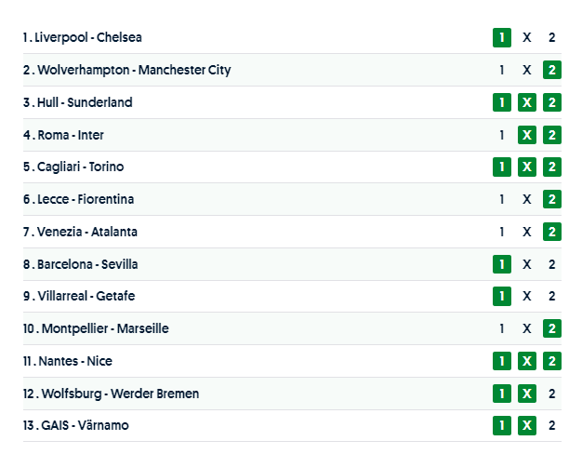Select home win for Venezia - Atalanta
This screenshot has width=582, height=454.
[x=502, y=232]
